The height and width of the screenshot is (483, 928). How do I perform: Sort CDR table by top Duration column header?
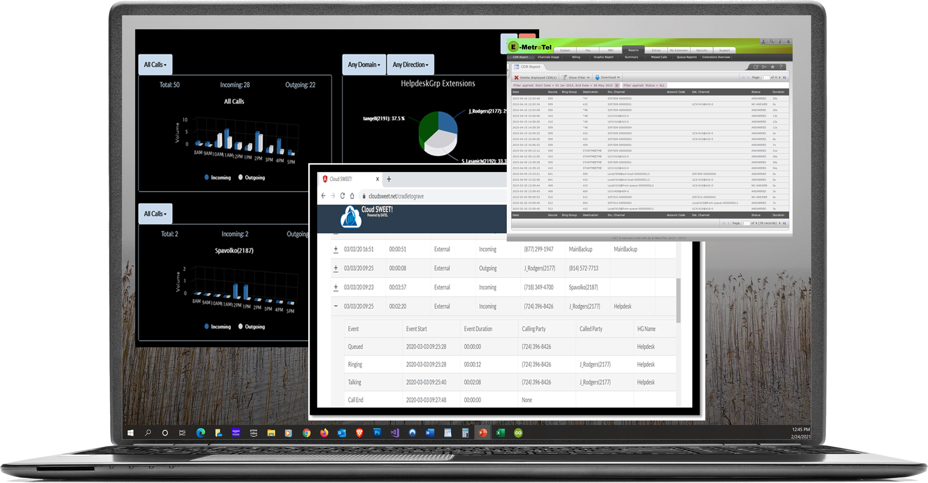(779, 92)
